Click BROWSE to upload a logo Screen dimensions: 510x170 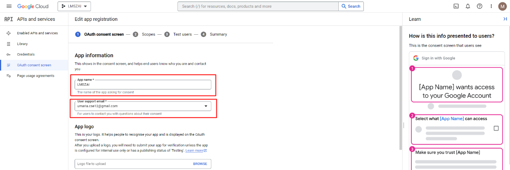(x=200, y=164)
